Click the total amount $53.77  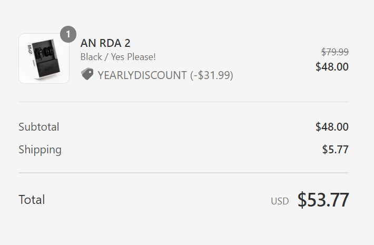(x=323, y=200)
